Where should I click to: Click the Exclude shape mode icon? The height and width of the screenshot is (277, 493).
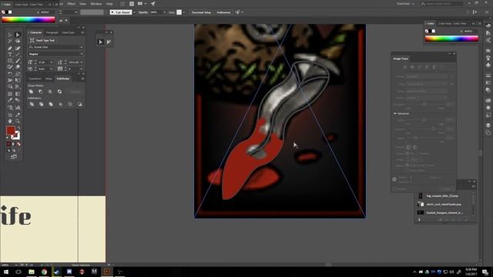coord(59,92)
